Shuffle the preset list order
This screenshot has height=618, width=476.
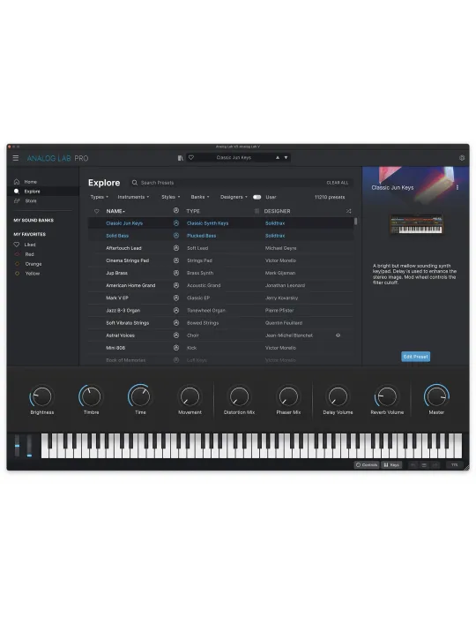(348, 211)
